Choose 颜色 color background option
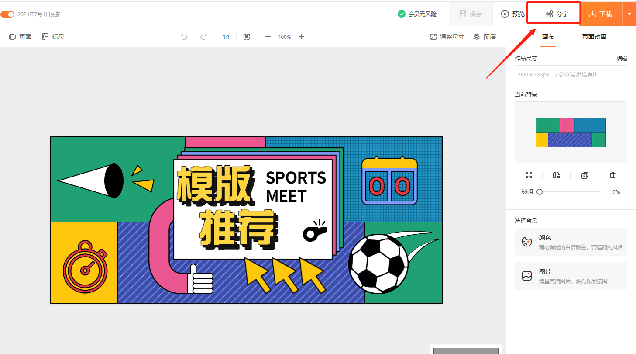Screen dimensions: 636x354 click(571, 242)
